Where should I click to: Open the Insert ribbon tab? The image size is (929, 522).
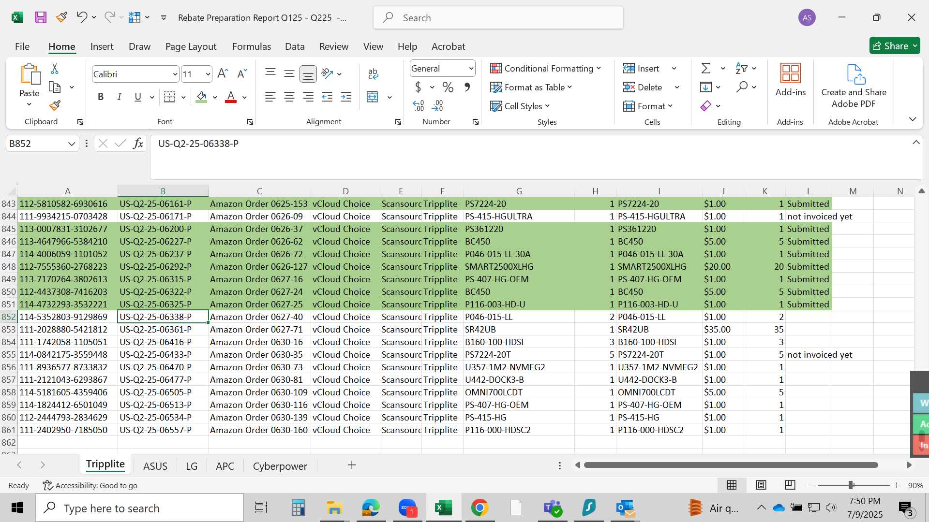pyautogui.click(x=102, y=46)
